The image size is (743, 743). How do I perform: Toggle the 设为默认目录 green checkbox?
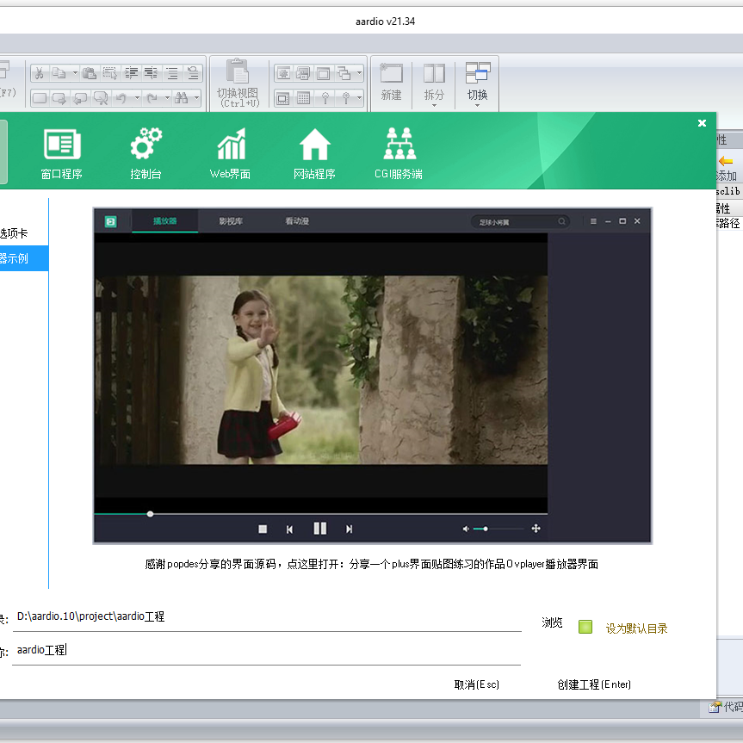click(585, 628)
